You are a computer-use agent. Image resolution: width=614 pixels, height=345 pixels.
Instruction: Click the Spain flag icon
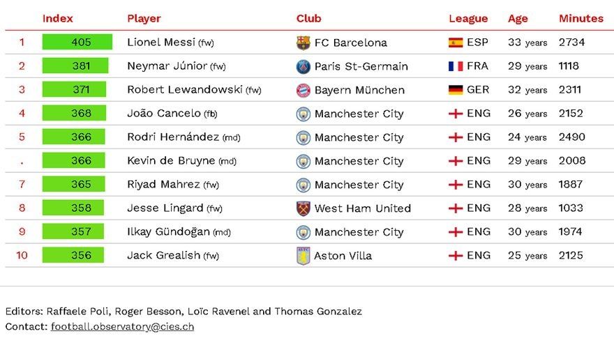pyautogui.click(x=456, y=43)
